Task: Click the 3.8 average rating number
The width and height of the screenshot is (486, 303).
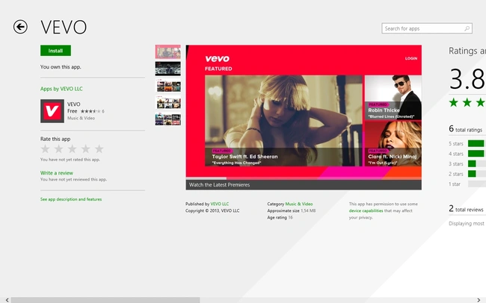Action: click(467, 79)
